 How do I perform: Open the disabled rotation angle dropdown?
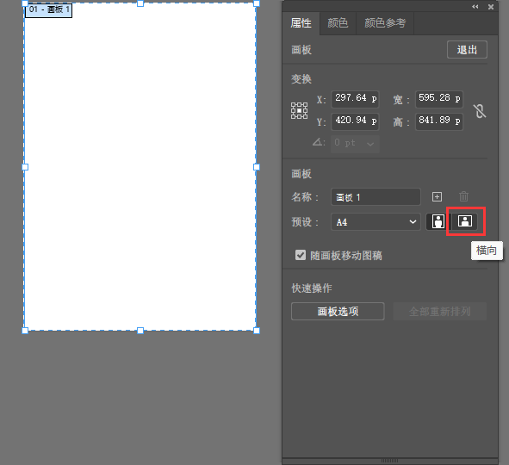coord(355,143)
